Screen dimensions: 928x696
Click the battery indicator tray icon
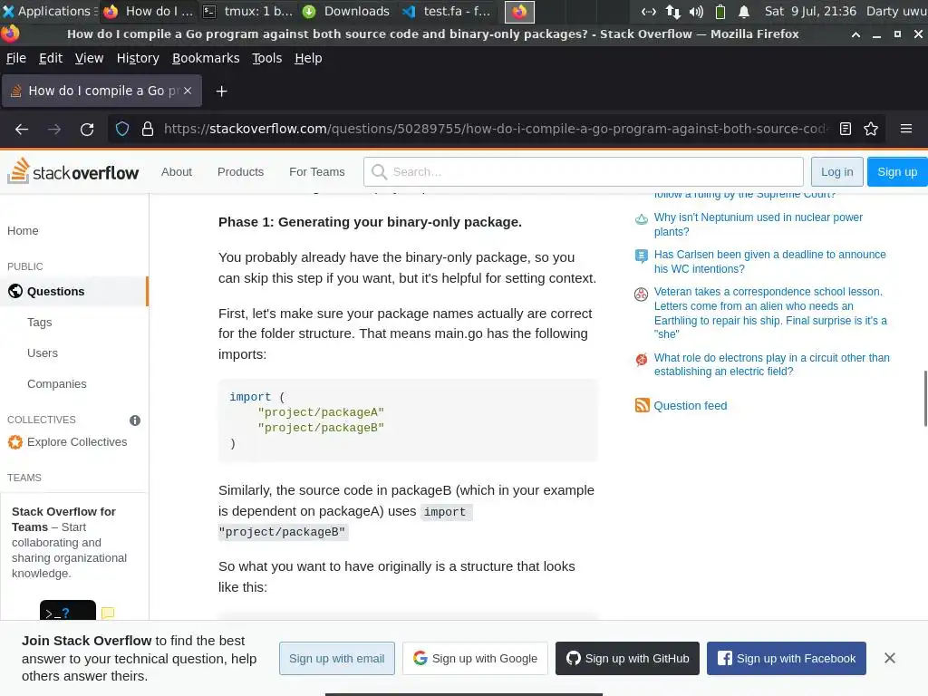pos(720,11)
